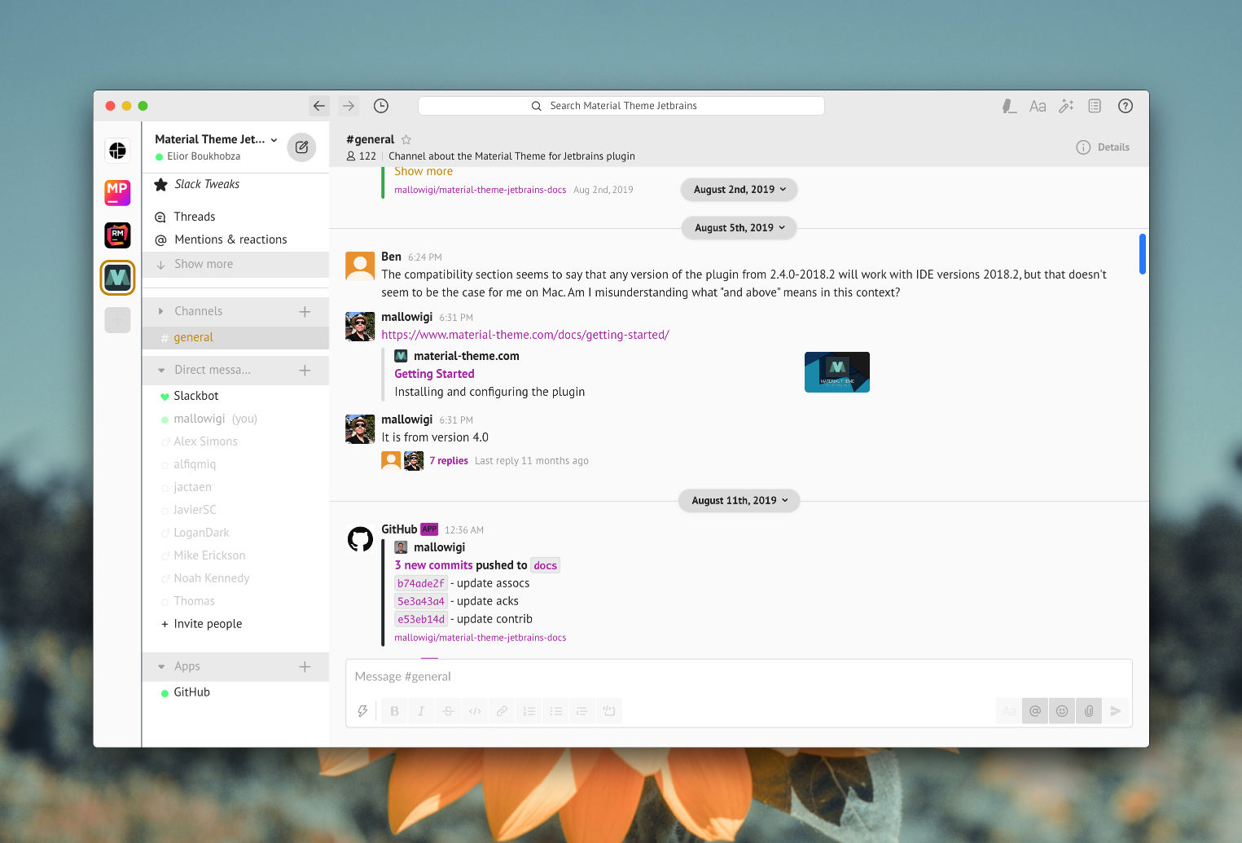
Task: Open the Thomas direct message
Action: pyautogui.click(x=235, y=601)
